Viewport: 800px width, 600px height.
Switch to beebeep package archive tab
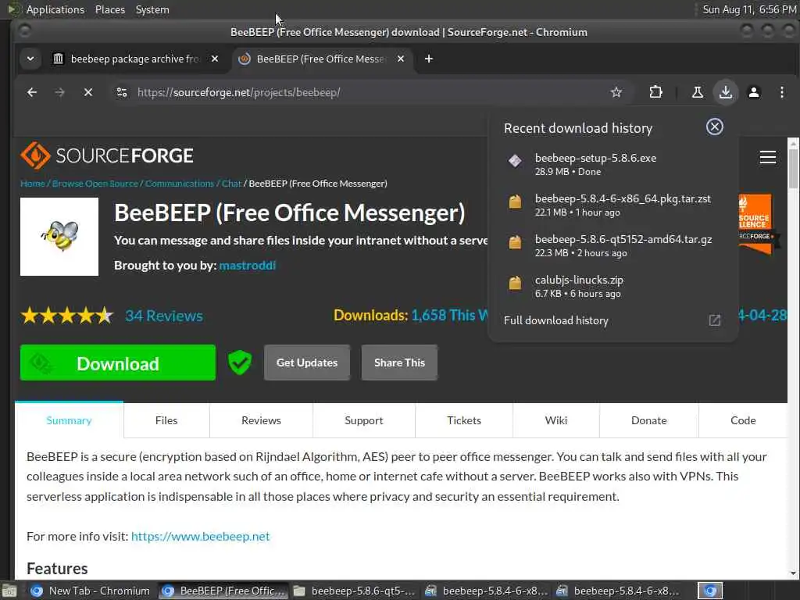(134, 59)
